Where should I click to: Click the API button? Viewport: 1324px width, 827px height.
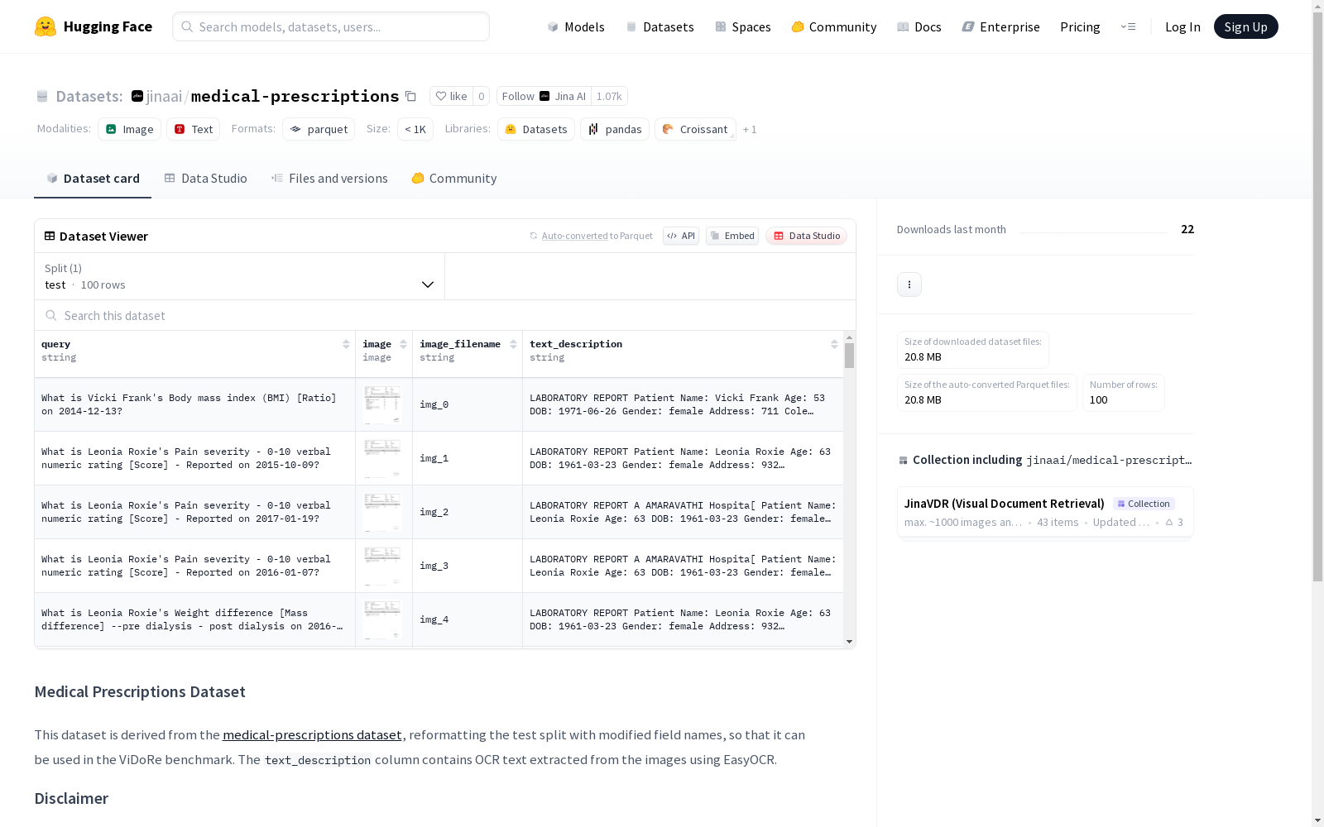(x=681, y=236)
